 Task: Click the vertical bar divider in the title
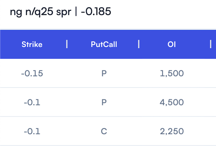pos(76,11)
